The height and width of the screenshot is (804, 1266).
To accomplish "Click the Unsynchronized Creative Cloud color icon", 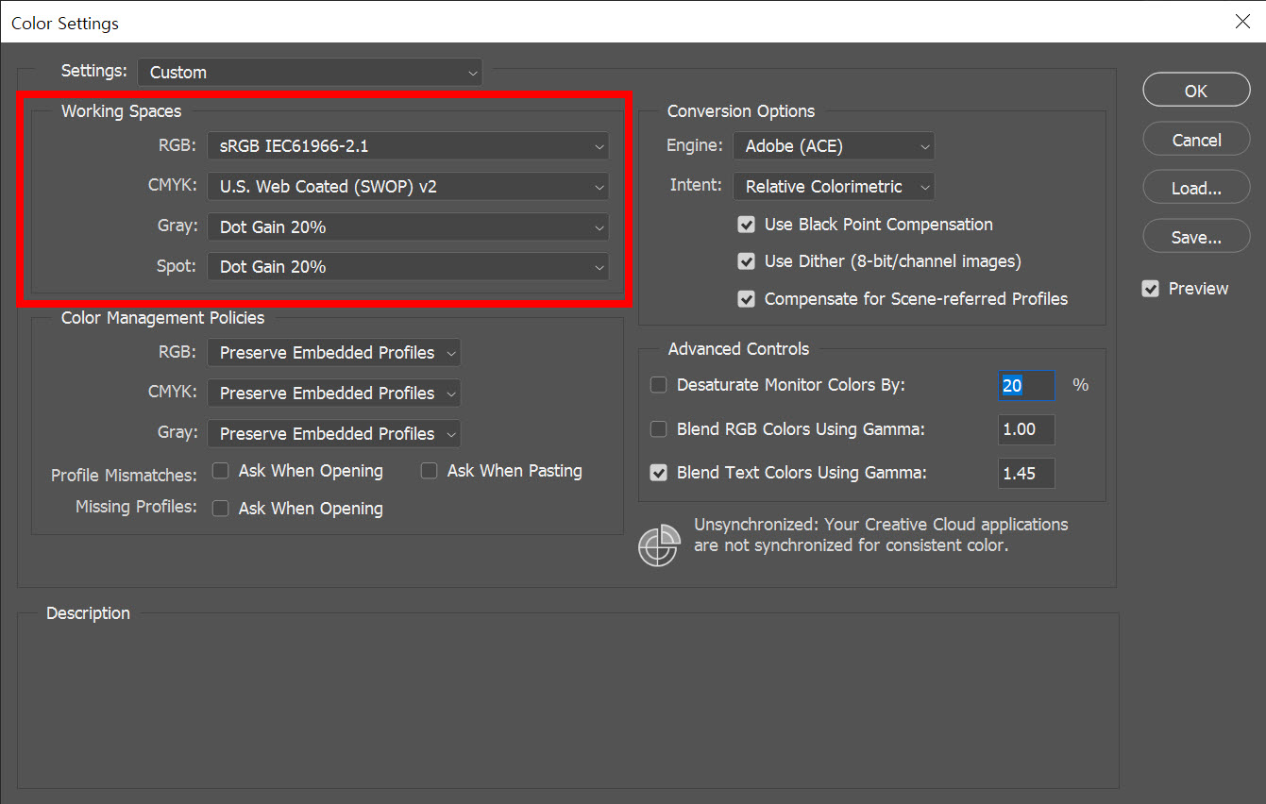I will pos(659,544).
